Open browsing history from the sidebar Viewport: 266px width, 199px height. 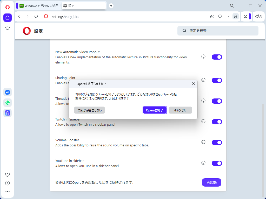[x=8, y=183]
